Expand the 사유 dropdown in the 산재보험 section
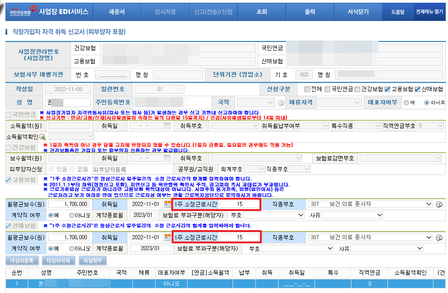448x293 pixels. coord(387,247)
